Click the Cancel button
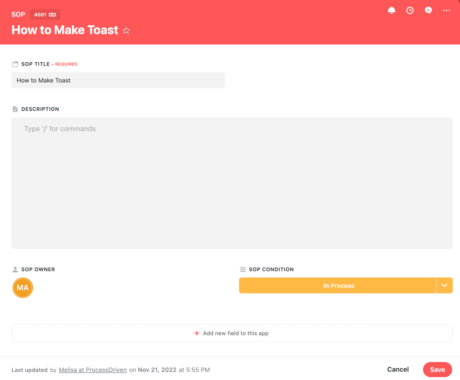 398,369
